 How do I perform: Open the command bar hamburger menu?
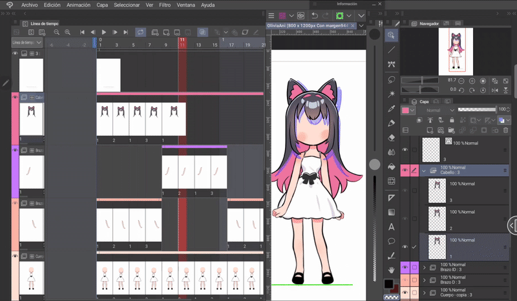click(271, 16)
